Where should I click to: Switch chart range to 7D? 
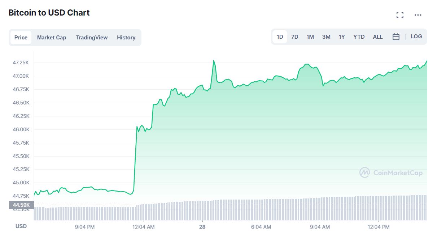[295, 37]
